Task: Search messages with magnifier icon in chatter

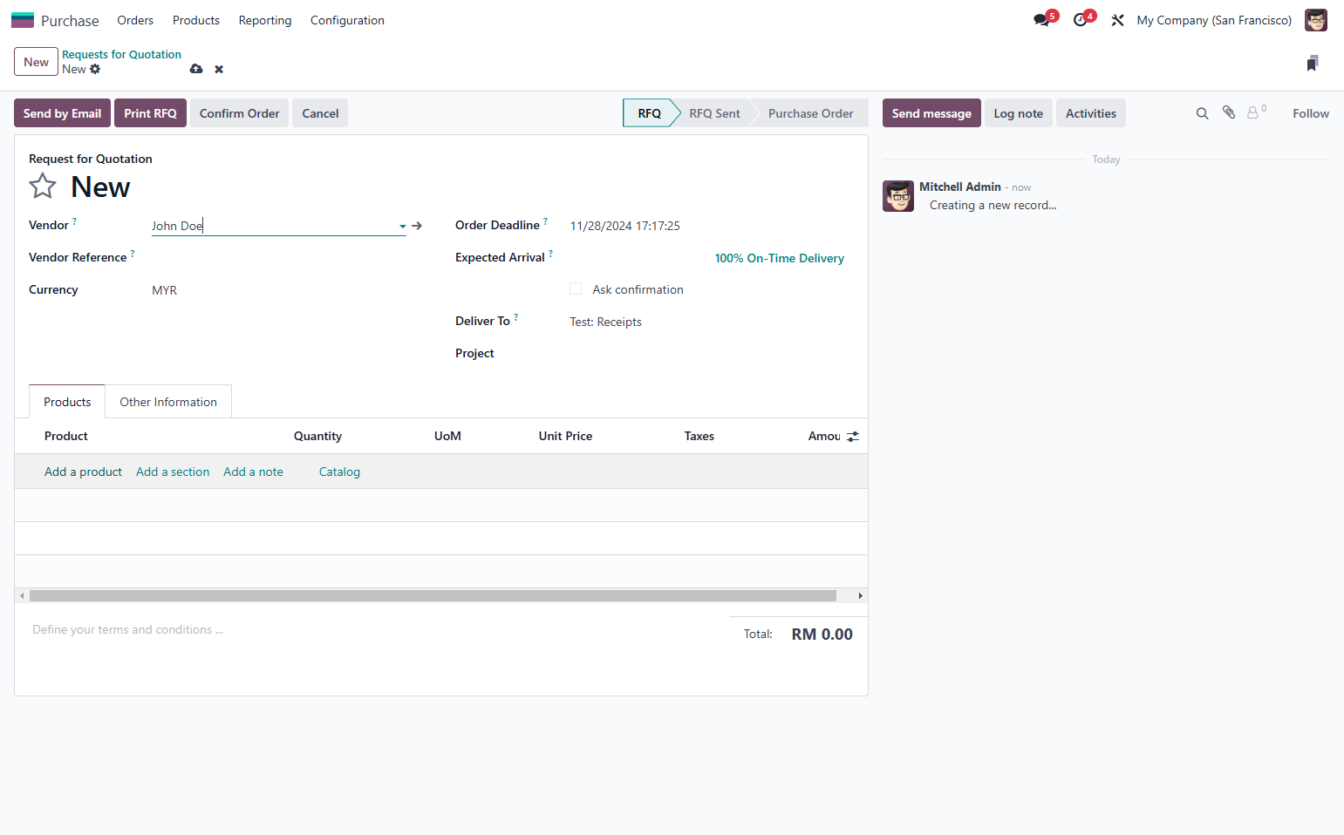Action: click(x=1202, y=113)
